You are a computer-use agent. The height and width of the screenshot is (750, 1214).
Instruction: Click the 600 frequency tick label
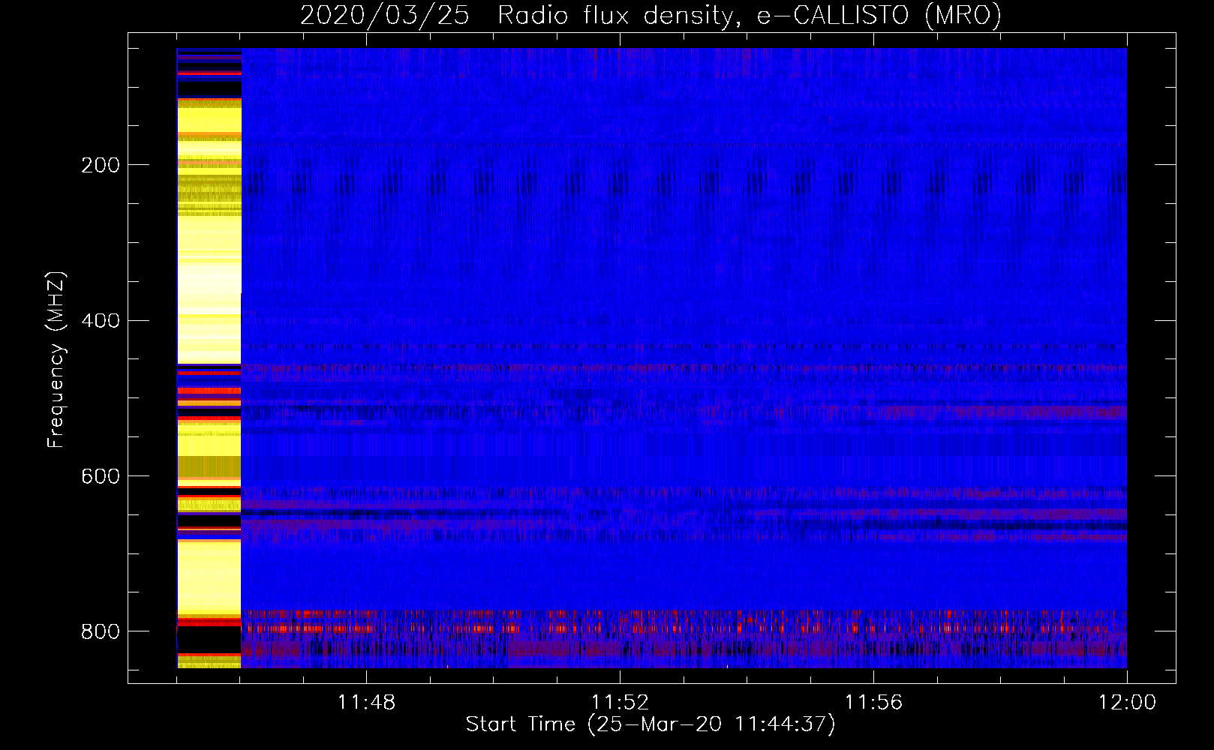pyautogui.click(x=101, y=477)
